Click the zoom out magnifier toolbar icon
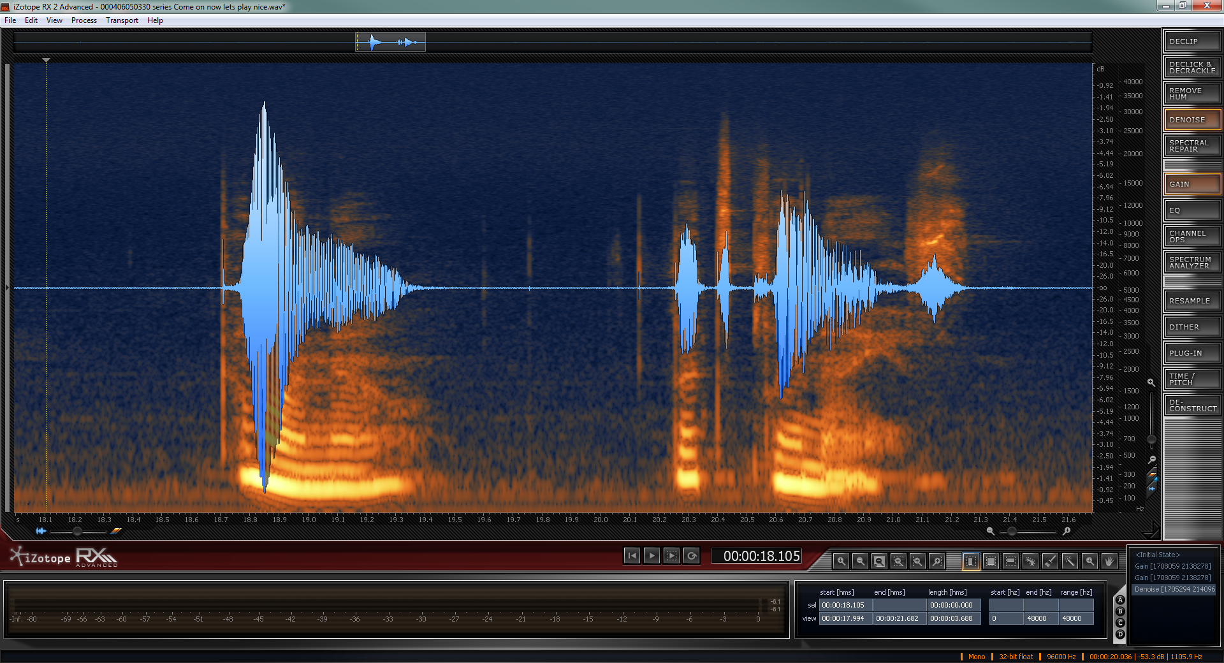 point(861,561)
